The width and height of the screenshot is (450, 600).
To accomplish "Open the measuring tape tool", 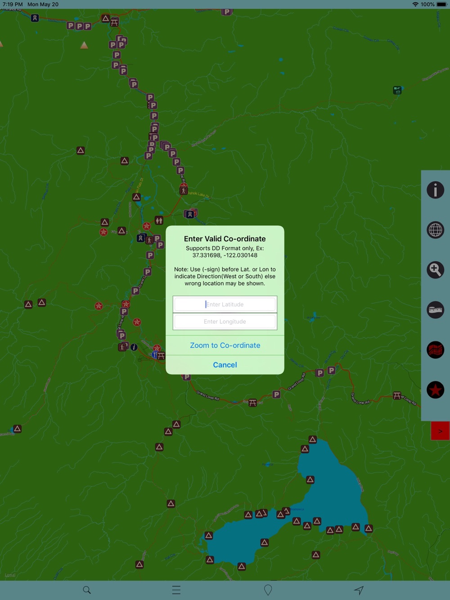I will 435,310.
